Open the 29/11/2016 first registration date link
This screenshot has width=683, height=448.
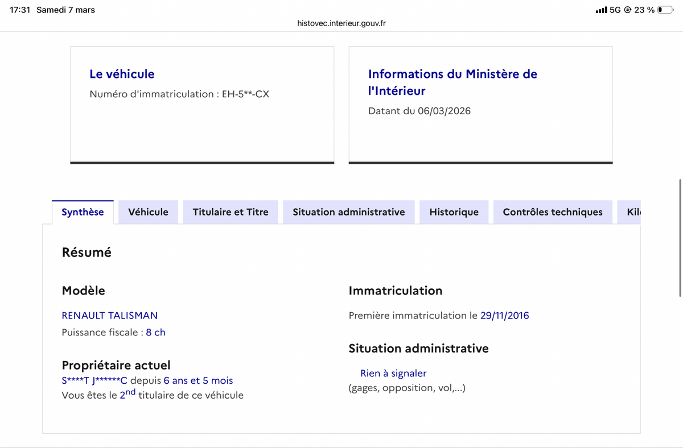tap(504, 316)
